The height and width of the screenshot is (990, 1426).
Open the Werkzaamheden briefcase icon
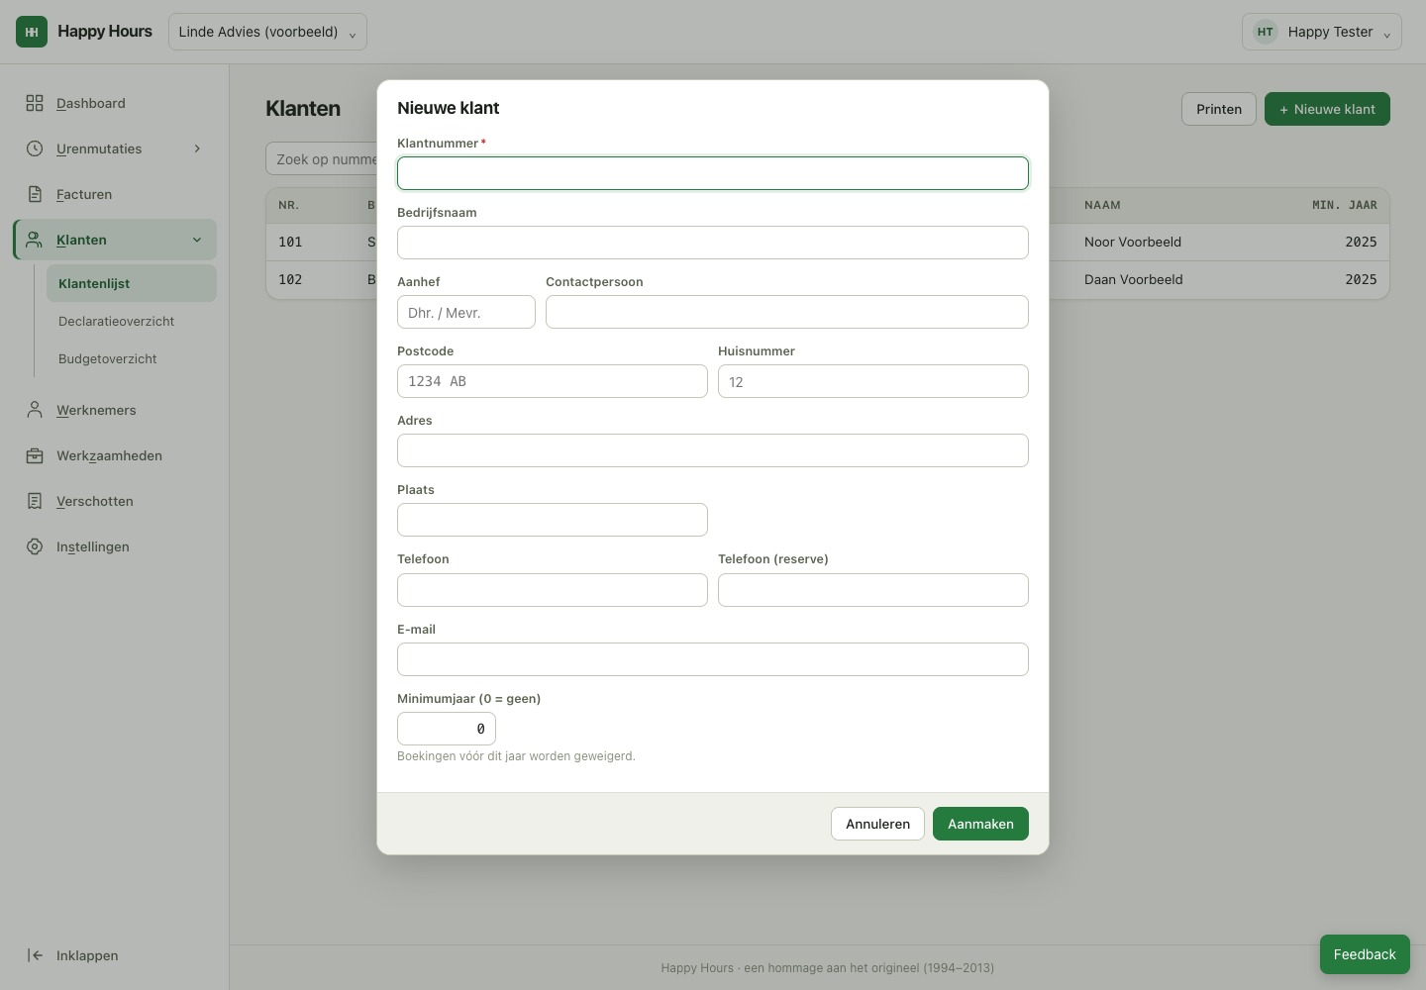pos(35,455)
